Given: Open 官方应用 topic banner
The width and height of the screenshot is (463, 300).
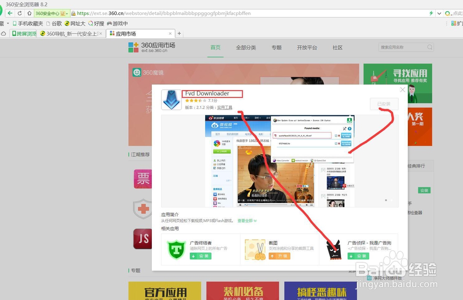Looking at the screenshot, I should pyautogui.click(x=165, y=291).
